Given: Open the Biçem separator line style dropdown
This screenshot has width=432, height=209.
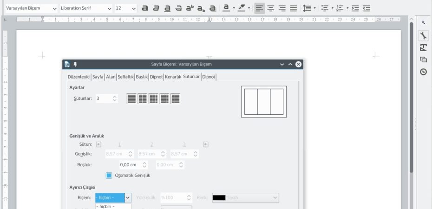Looking at the screenshot, I should point(128,198).
